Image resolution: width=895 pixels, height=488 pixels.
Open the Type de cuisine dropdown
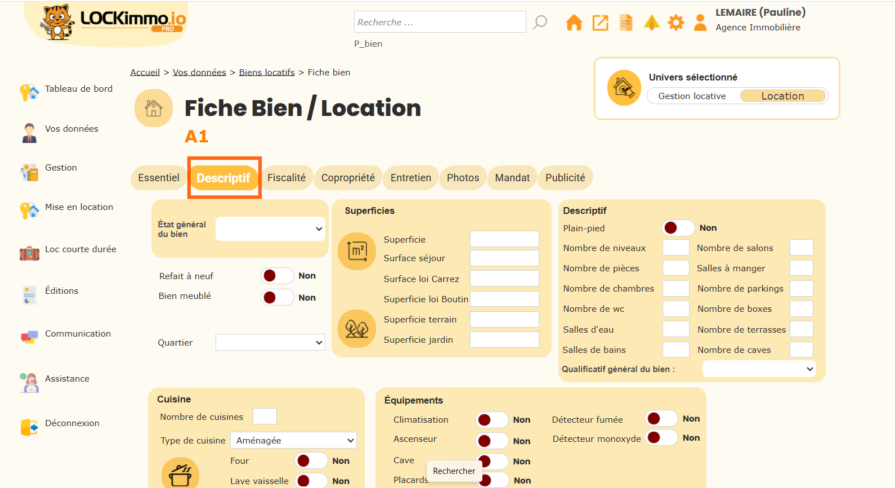294,440
